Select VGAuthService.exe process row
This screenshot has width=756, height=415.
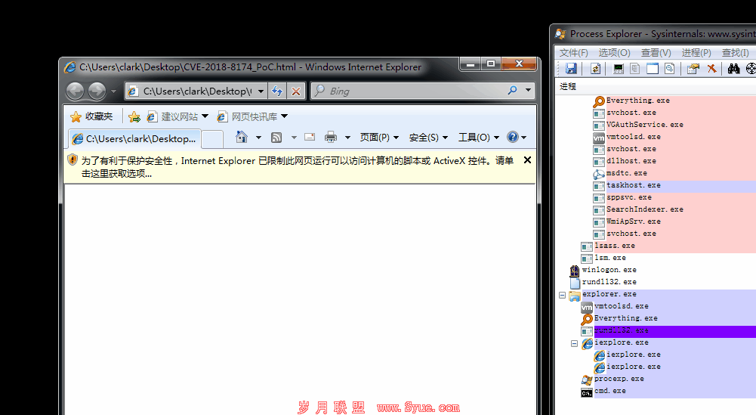coord(674,125)
